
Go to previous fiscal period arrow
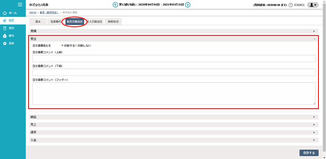point(115,5)
